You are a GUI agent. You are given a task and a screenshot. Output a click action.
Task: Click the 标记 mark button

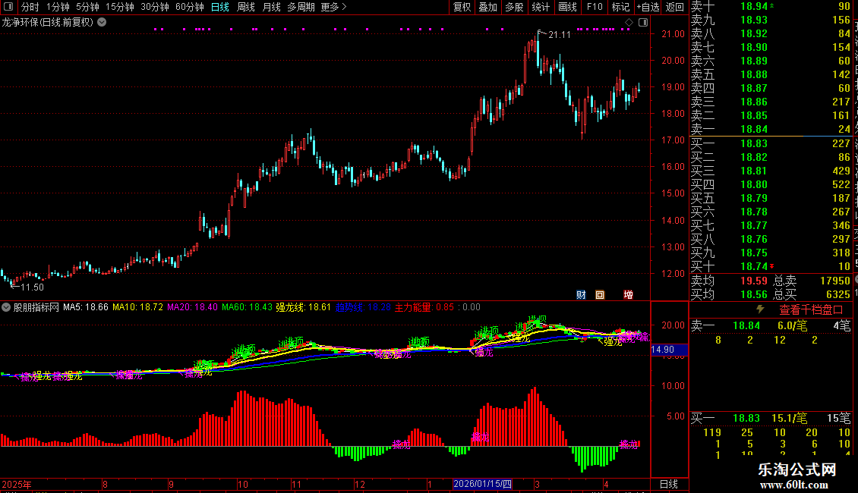tap(620, 7)
